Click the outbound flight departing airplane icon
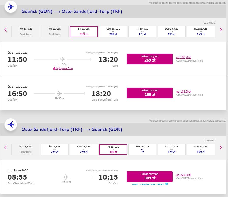 click(x=11, y=7)
